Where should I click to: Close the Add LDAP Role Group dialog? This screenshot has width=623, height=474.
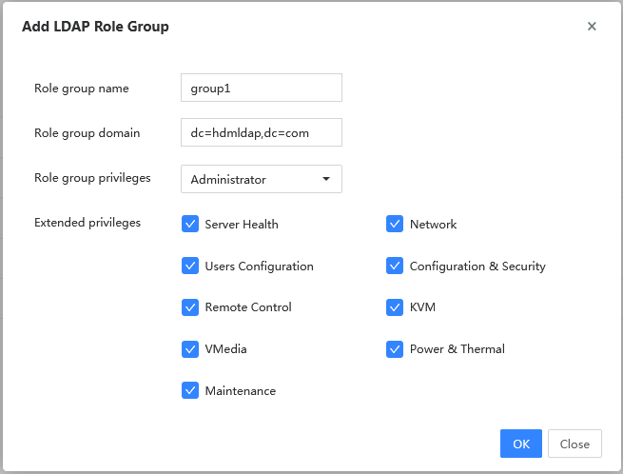point(592,27)
